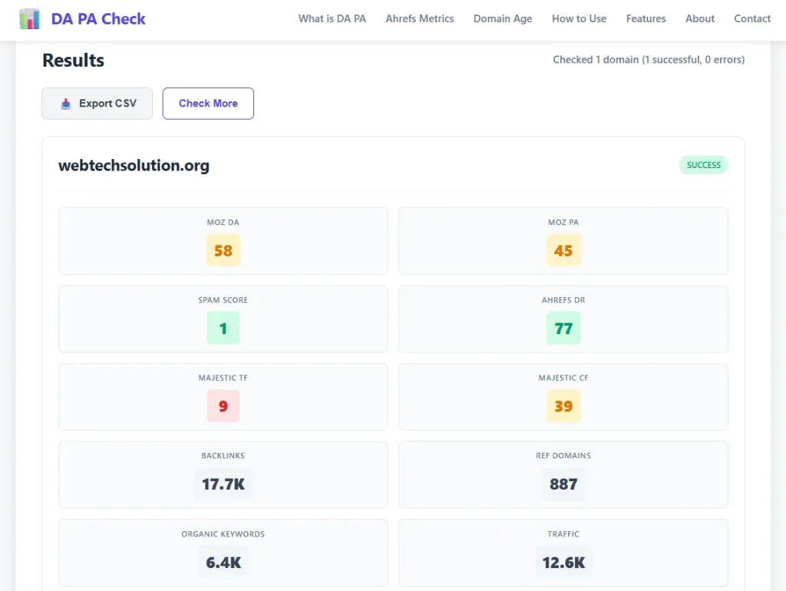Screen dimensions: 786x591
Task: Click the Backlinks value 17.7K
Action: [x=223, y=484]
